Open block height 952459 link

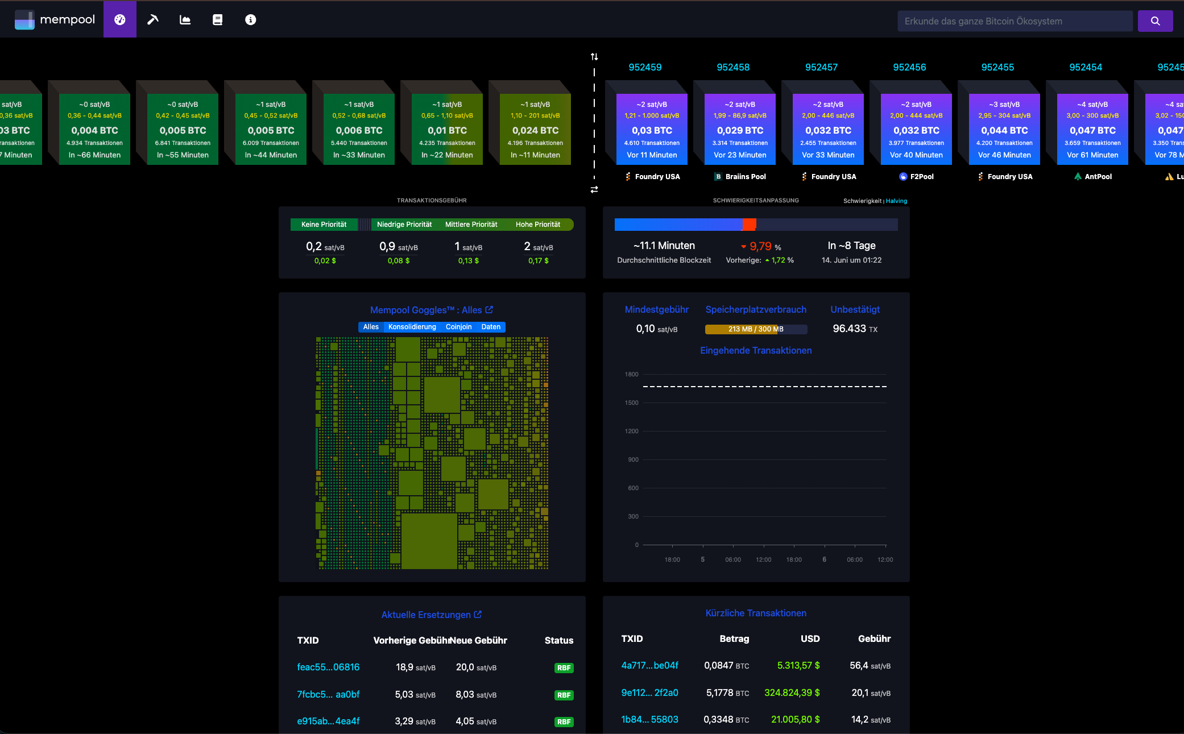[645, 67]
